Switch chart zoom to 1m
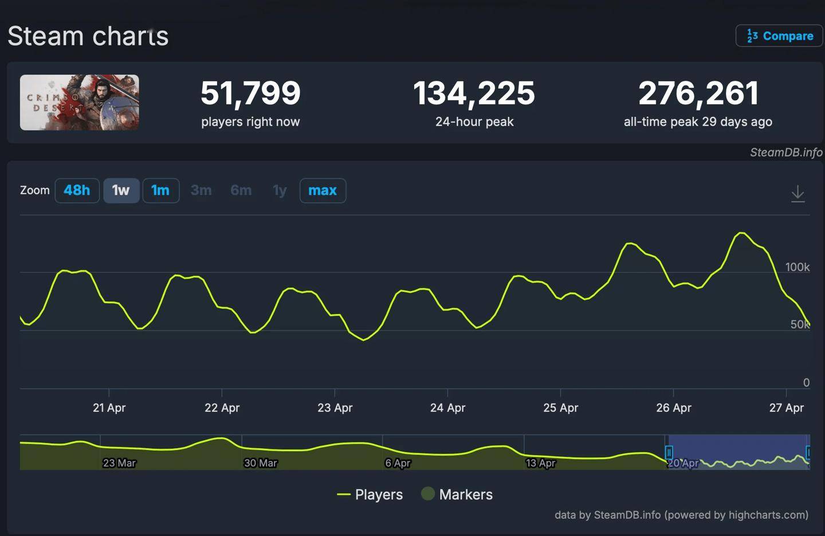This screenshot has height=536, width=825. pos(160,190)
